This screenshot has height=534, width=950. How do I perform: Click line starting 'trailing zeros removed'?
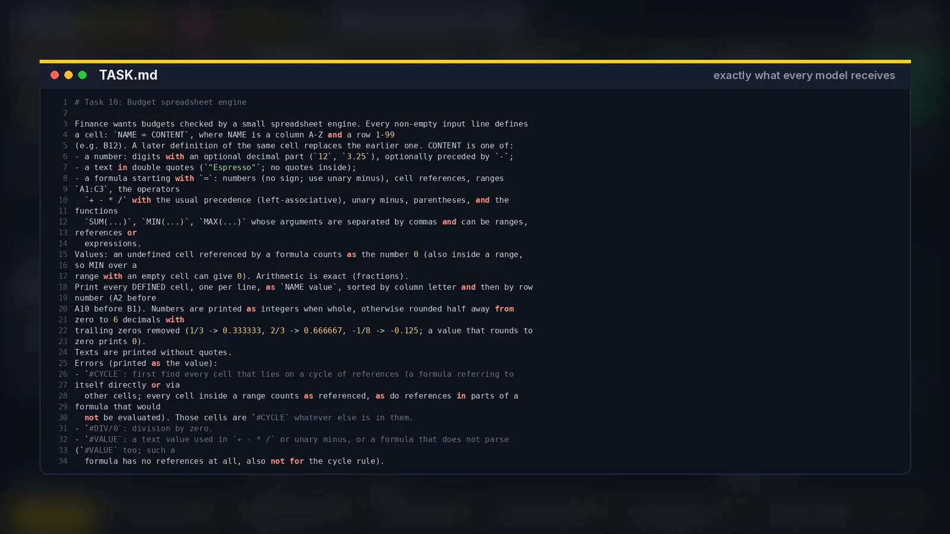[303, 330]
